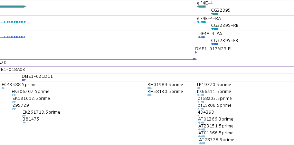Click the EK306207.5prime EST label
This screenshot has height=145, width=294.
[30, 92]
